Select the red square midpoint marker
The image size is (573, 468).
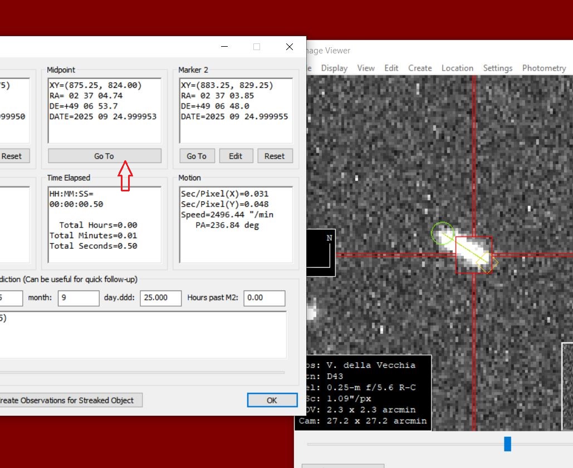pos(474,255)
